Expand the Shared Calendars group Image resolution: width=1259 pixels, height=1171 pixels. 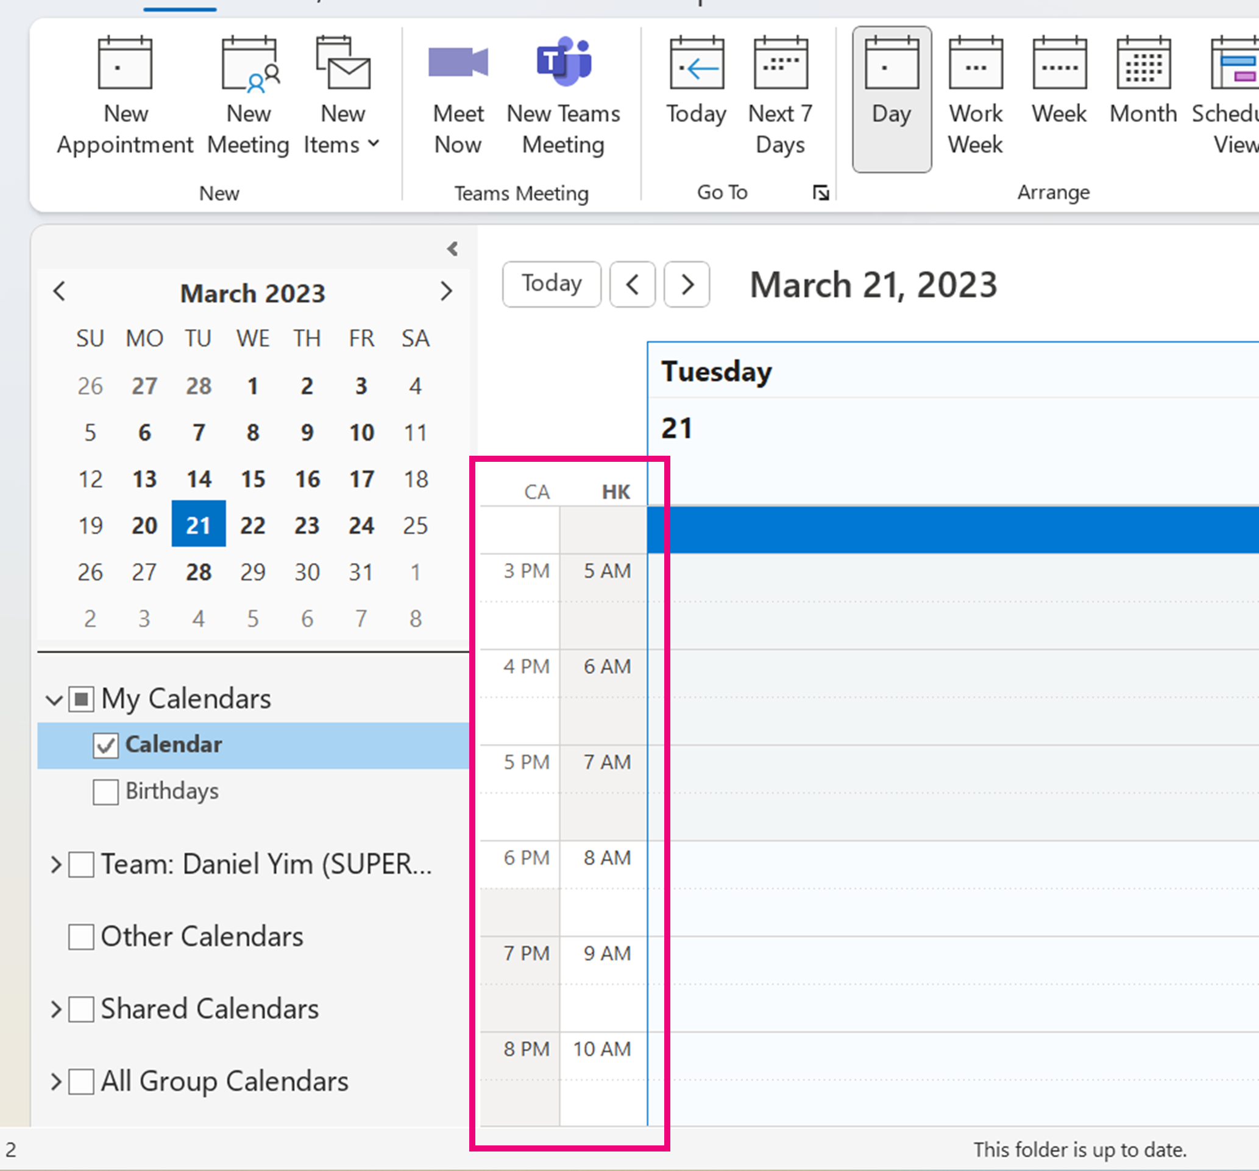pos(55,1009)
